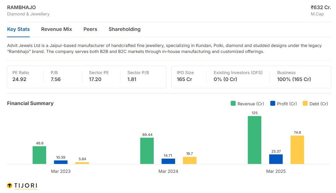Screen dimensions: 336x193
Task: Switch to the Shareholding tab
Action: [x=124, y=29]
